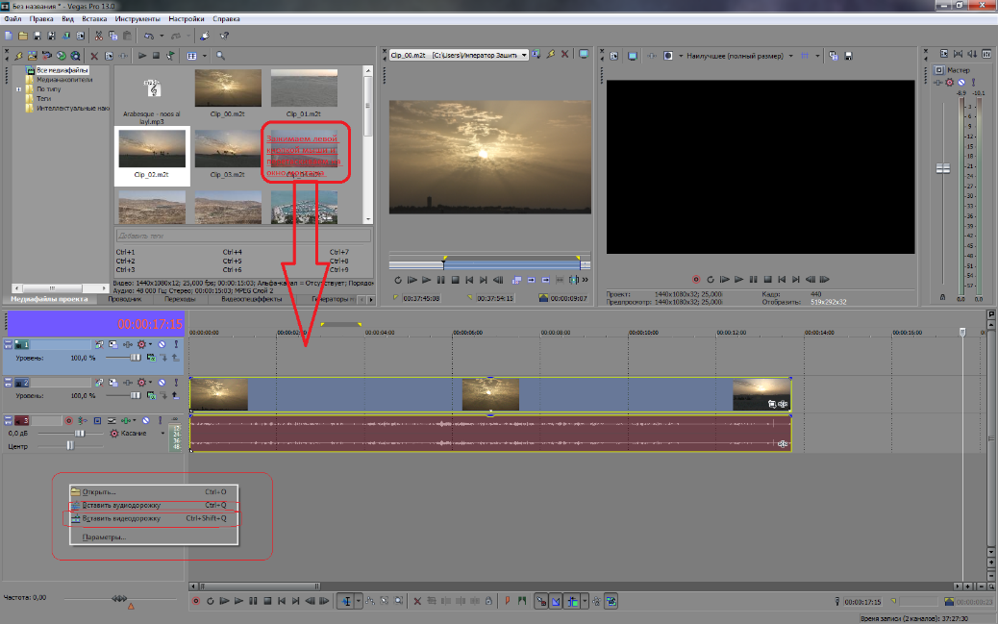Viewport: 998px width, 624px height.
Task: Click the compositing mode icon on track 1
Action: [x=152, y=358]
